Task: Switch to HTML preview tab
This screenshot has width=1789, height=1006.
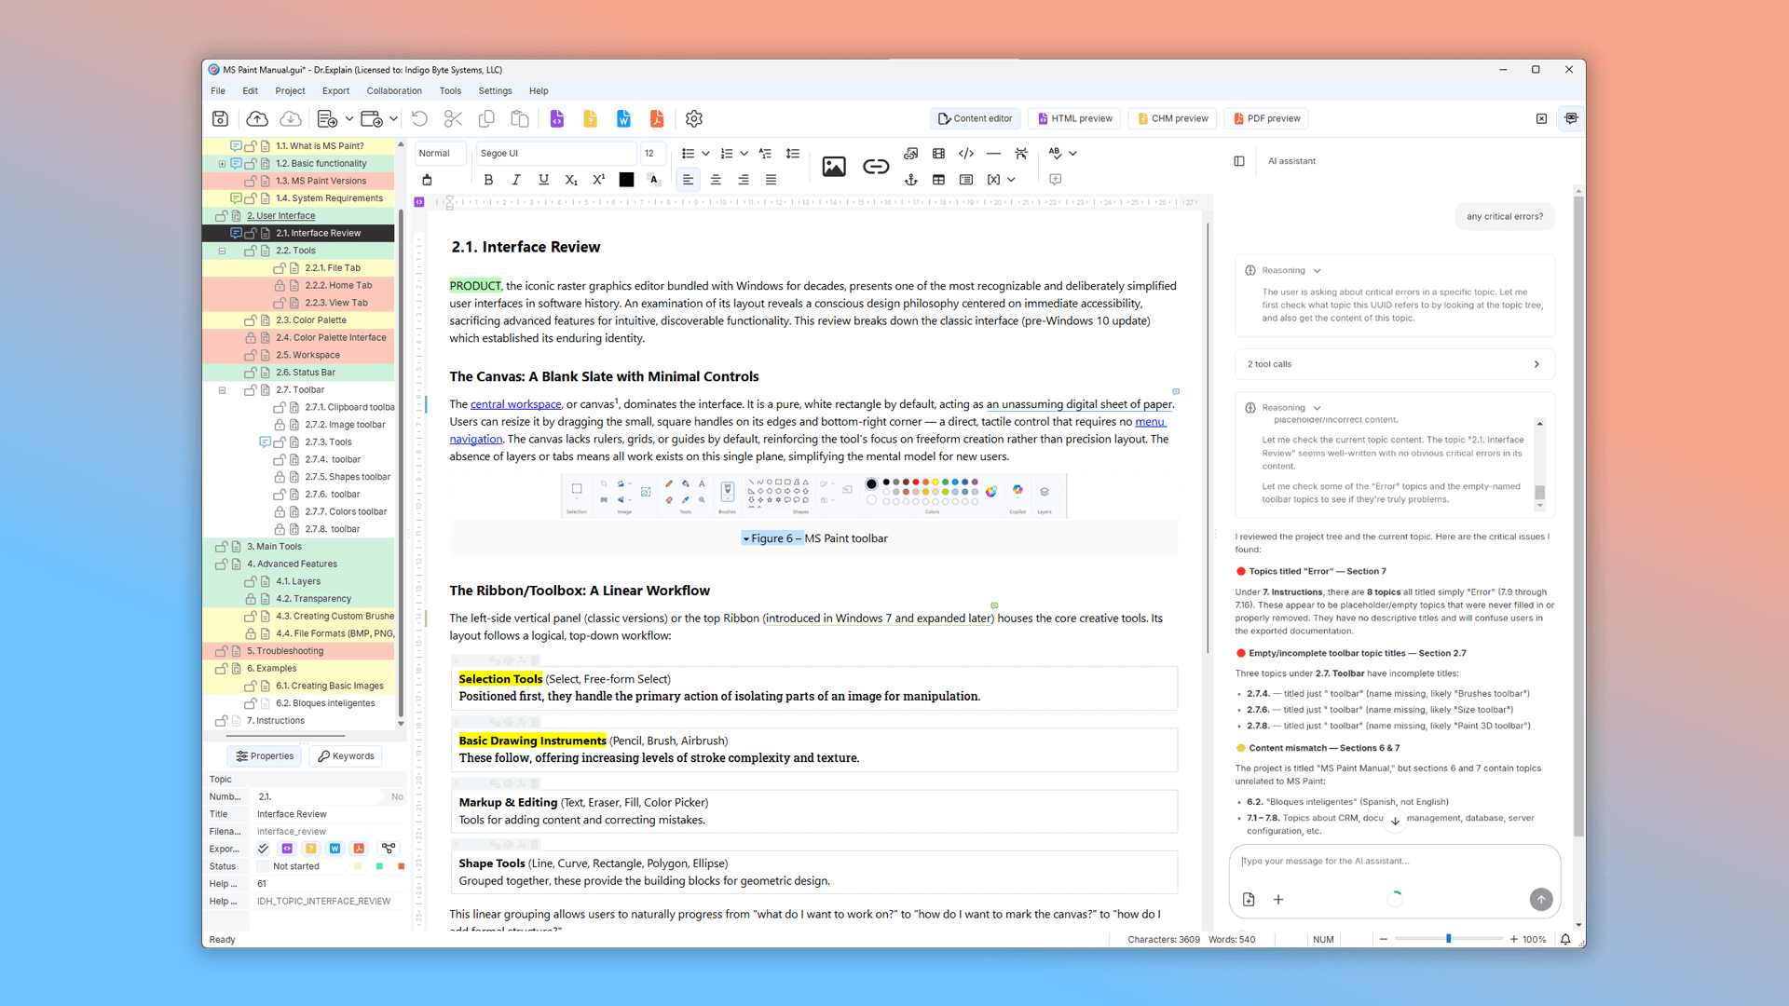Action: coord(1074,118)
